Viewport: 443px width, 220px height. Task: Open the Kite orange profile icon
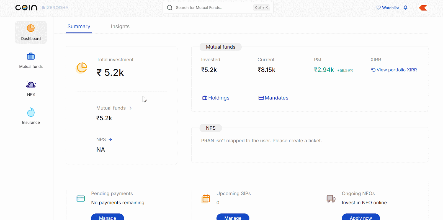[423, 8]
